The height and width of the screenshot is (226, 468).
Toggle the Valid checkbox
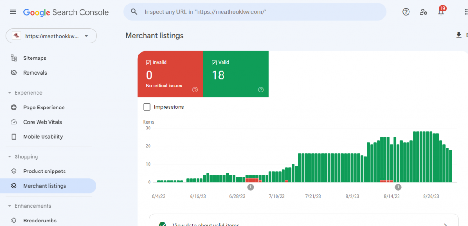(214, 63)
